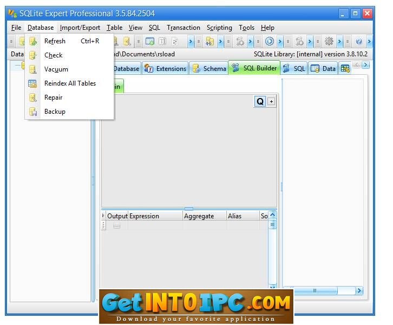The width and height of the screenshot is (393, 325).
Task: Select the SQL Builder tab
Action: [x=254, y=68]
